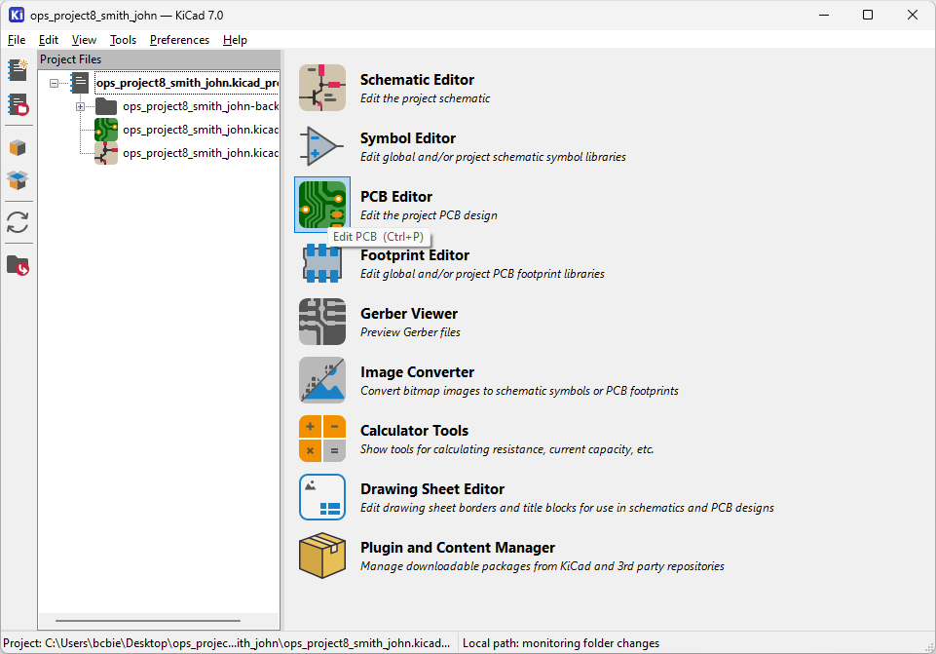The image size is (936, 654).
Task: Open the Symbol Editor icon
Action: point(322,147)
